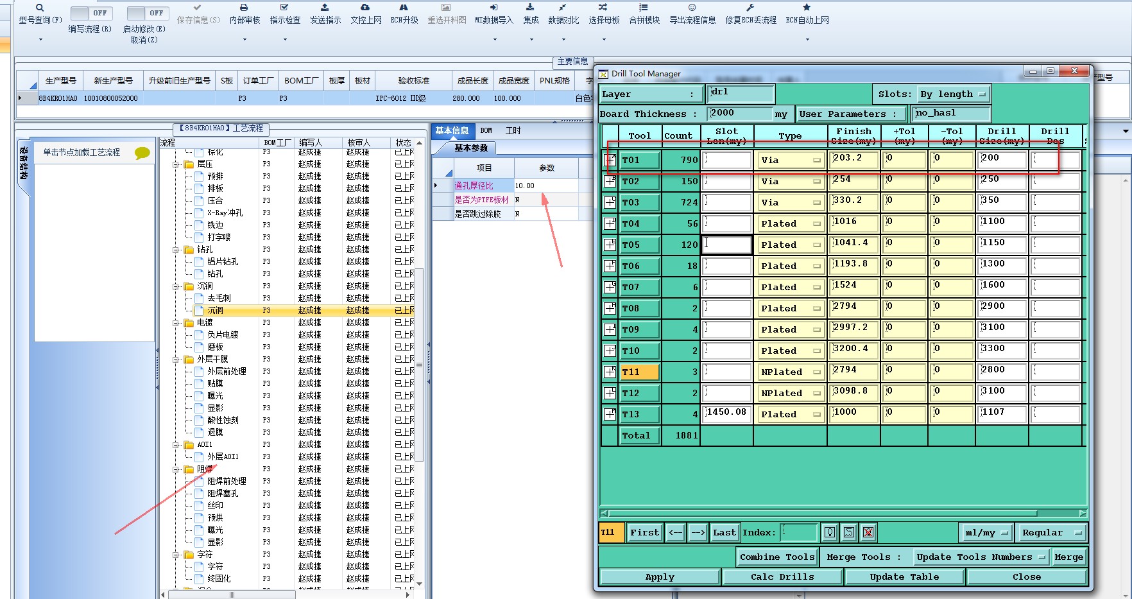Switch to the 工时 tab
This screenshot has height=599, width=1132.
point(513,131)
